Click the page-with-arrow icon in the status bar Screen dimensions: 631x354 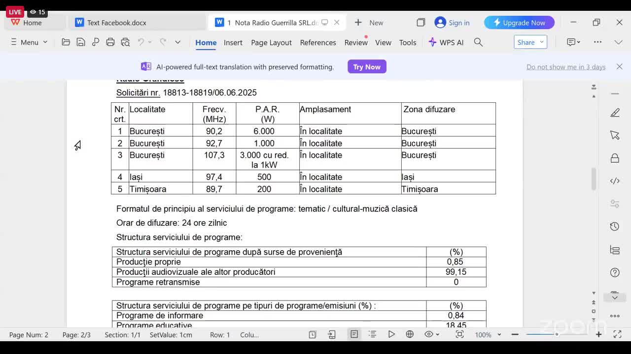(x=332, y=334)
